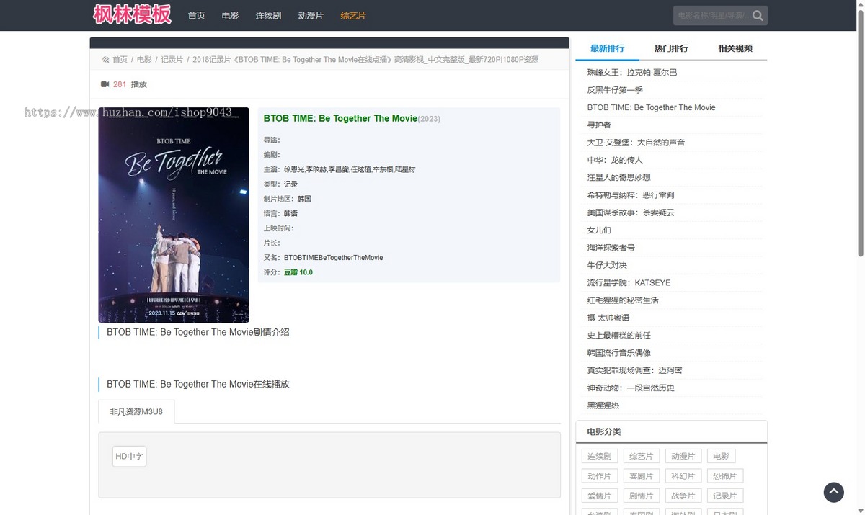Open 连续剧 in the top navigation bar
The width and height of the screenshot is (865, 515).
(x=268, y=16)
